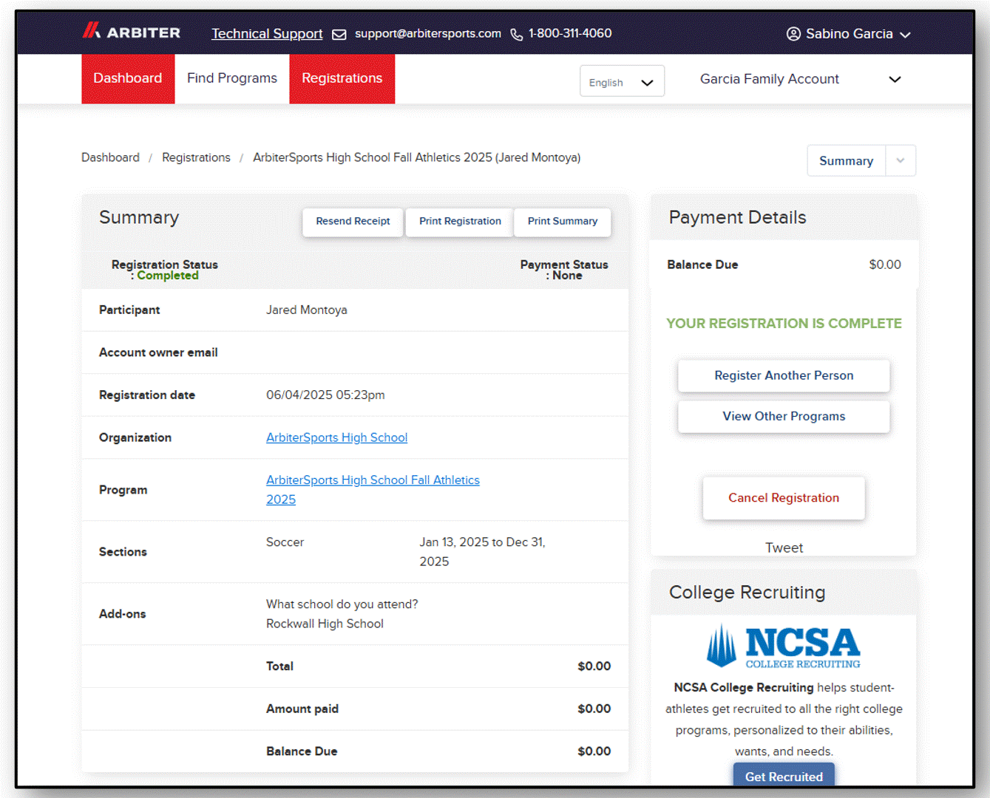Click the Arbiter logo in header
The image size is (990, 798).
[131, 32]
